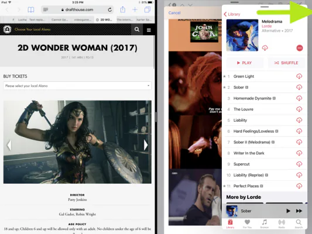Viewport: 312px width, 234px height.
Task: Click next image arrow on Wonder Woman slideshow
Action: pyautogui.click(x=146, y=145)
